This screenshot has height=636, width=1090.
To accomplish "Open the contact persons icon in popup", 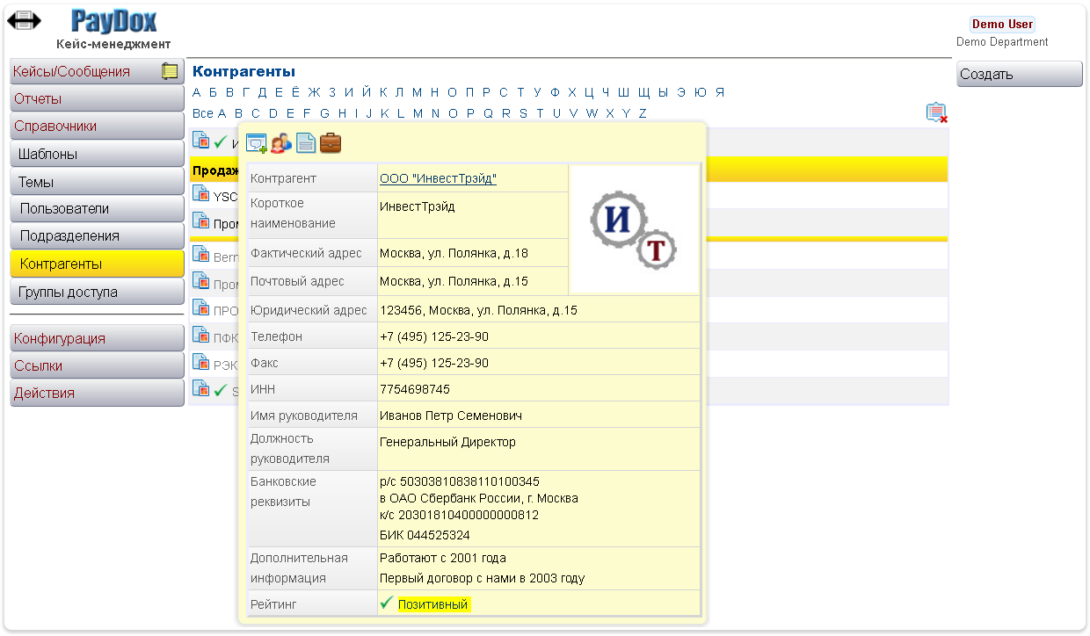I will [x=281, y=143].
